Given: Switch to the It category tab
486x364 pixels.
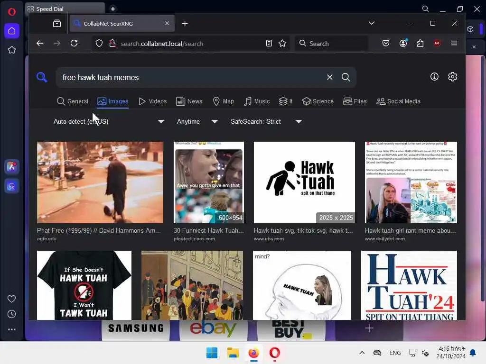Looking at the screenshot, I should (285, 101).
